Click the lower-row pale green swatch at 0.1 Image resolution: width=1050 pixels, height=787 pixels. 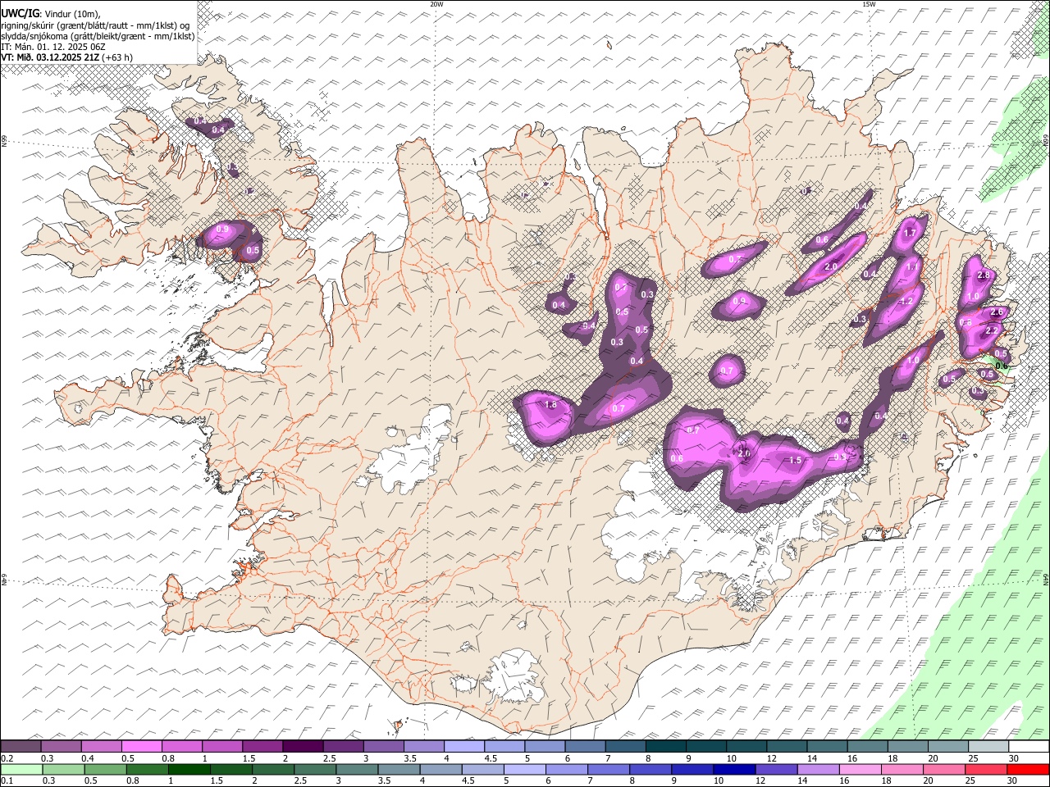(21, 769)
